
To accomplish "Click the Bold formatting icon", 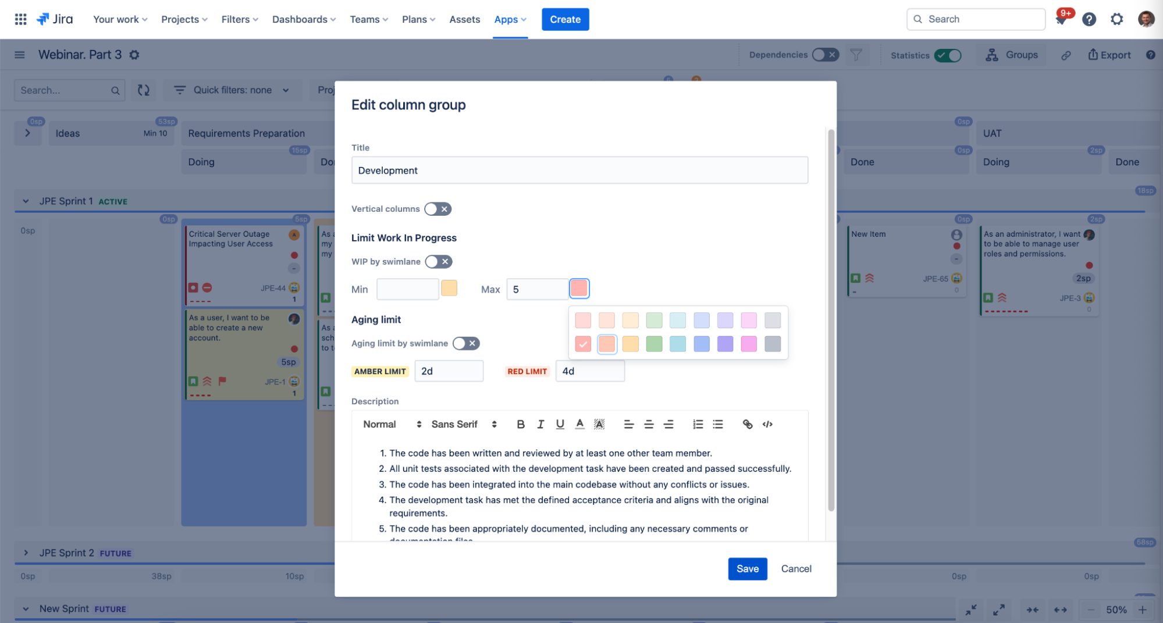I will coord(520,424).
